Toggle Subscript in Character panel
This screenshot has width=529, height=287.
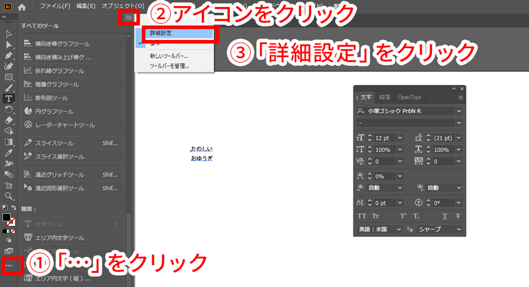click(416, 216)
